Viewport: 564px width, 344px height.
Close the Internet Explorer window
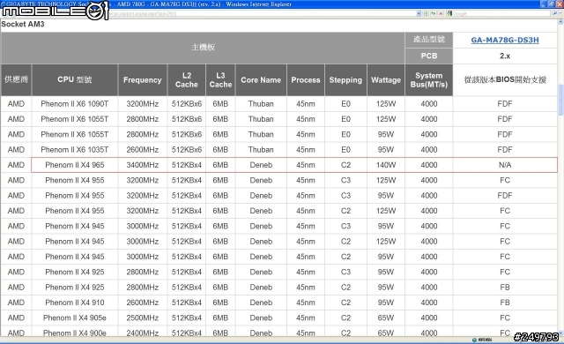click(x=560, y=4)
